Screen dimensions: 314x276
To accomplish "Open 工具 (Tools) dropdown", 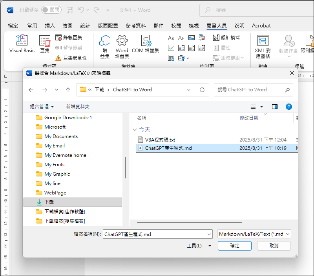I will (x=199, y=246).
